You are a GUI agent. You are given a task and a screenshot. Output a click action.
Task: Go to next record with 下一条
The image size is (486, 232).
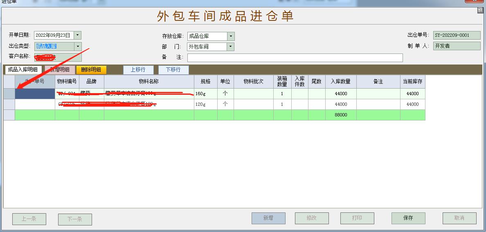[x=75, y=219]
